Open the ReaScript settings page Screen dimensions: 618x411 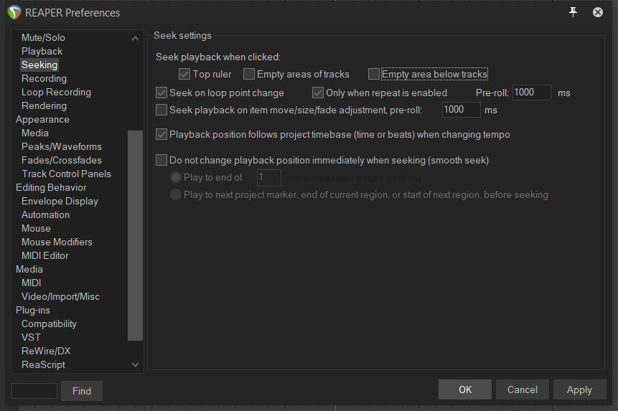point(43,364)
